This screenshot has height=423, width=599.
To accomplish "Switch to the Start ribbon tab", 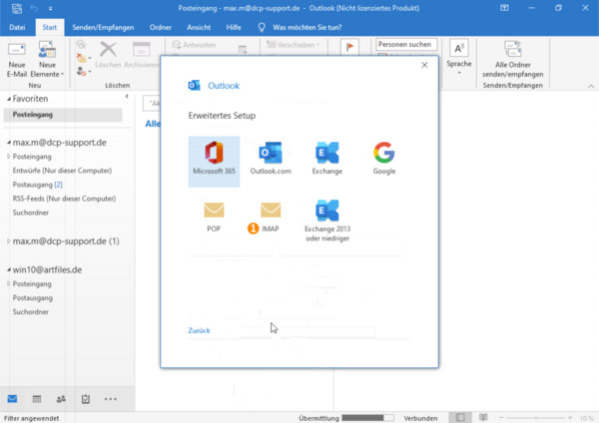I will [50, 28].
